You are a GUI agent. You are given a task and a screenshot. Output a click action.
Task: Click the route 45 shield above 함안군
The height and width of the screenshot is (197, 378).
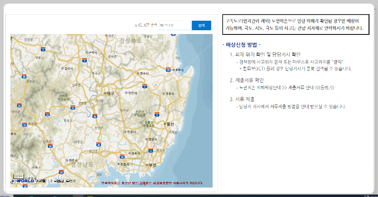(99, 145)
